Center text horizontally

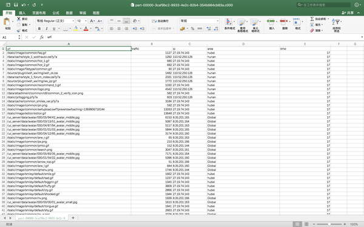[119, 28]
